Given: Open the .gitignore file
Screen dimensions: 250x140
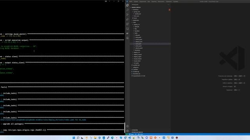Looking at the screenshot, I should coord(136,67).
